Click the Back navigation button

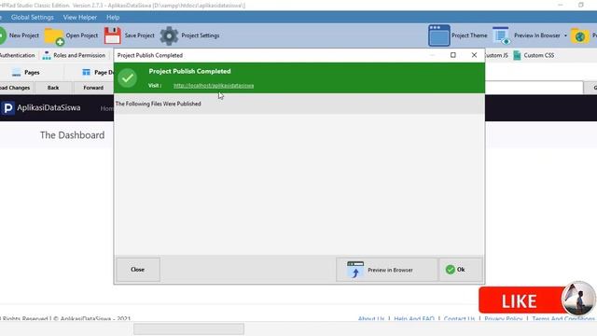tap(53, 88)
